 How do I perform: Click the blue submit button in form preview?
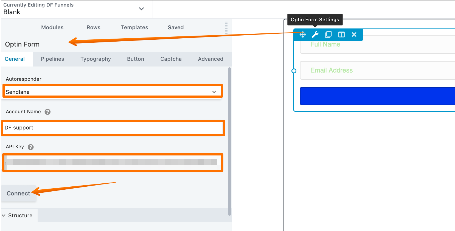click(377, 96)
